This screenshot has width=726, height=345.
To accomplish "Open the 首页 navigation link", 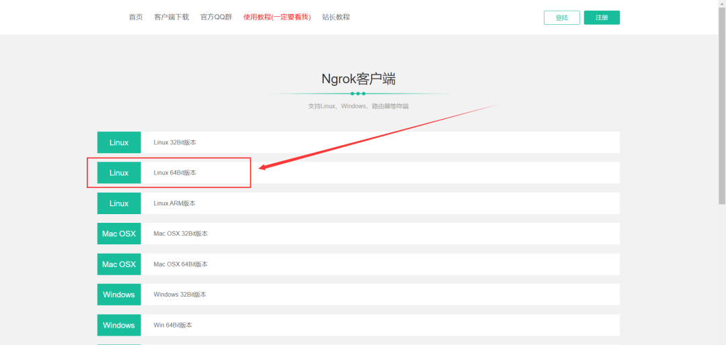I will coord(136,17).
